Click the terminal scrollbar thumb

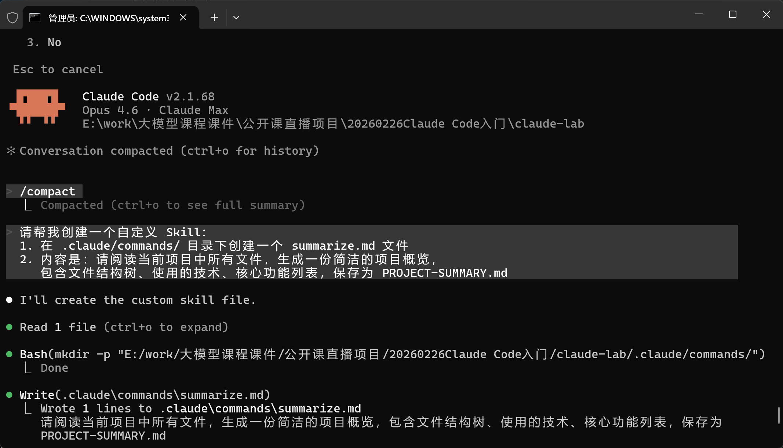tap(779, 415)
